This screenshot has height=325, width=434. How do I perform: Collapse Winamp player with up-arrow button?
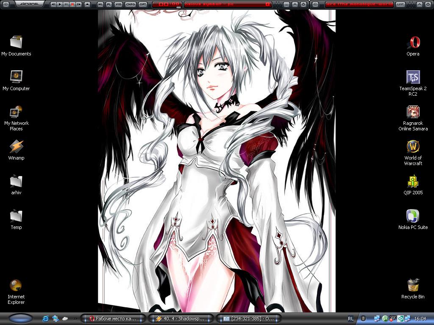tap(295, 4)
